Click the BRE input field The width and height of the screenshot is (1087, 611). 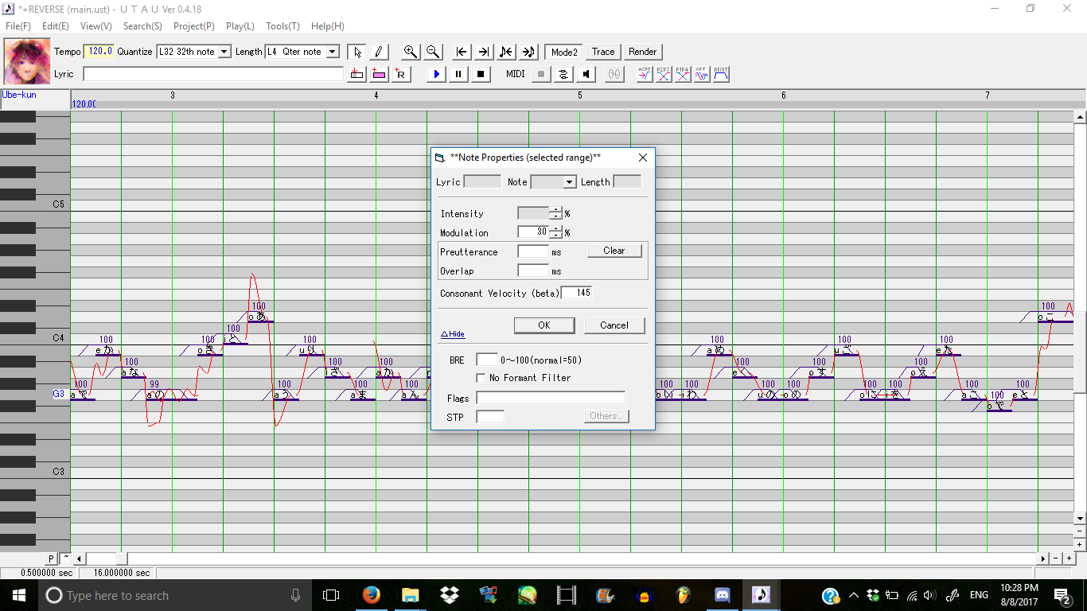487,360
